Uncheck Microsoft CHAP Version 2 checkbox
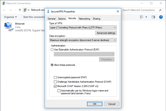The image size is (166, 111). click(55, 86)
